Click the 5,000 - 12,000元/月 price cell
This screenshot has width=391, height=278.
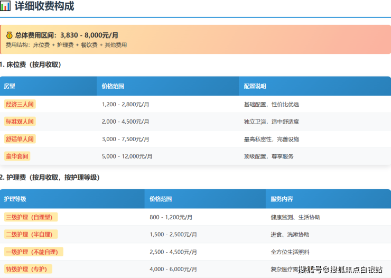(x=127, y=156)
